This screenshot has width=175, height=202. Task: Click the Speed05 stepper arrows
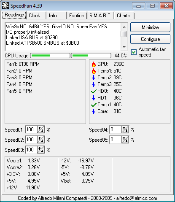125,140
